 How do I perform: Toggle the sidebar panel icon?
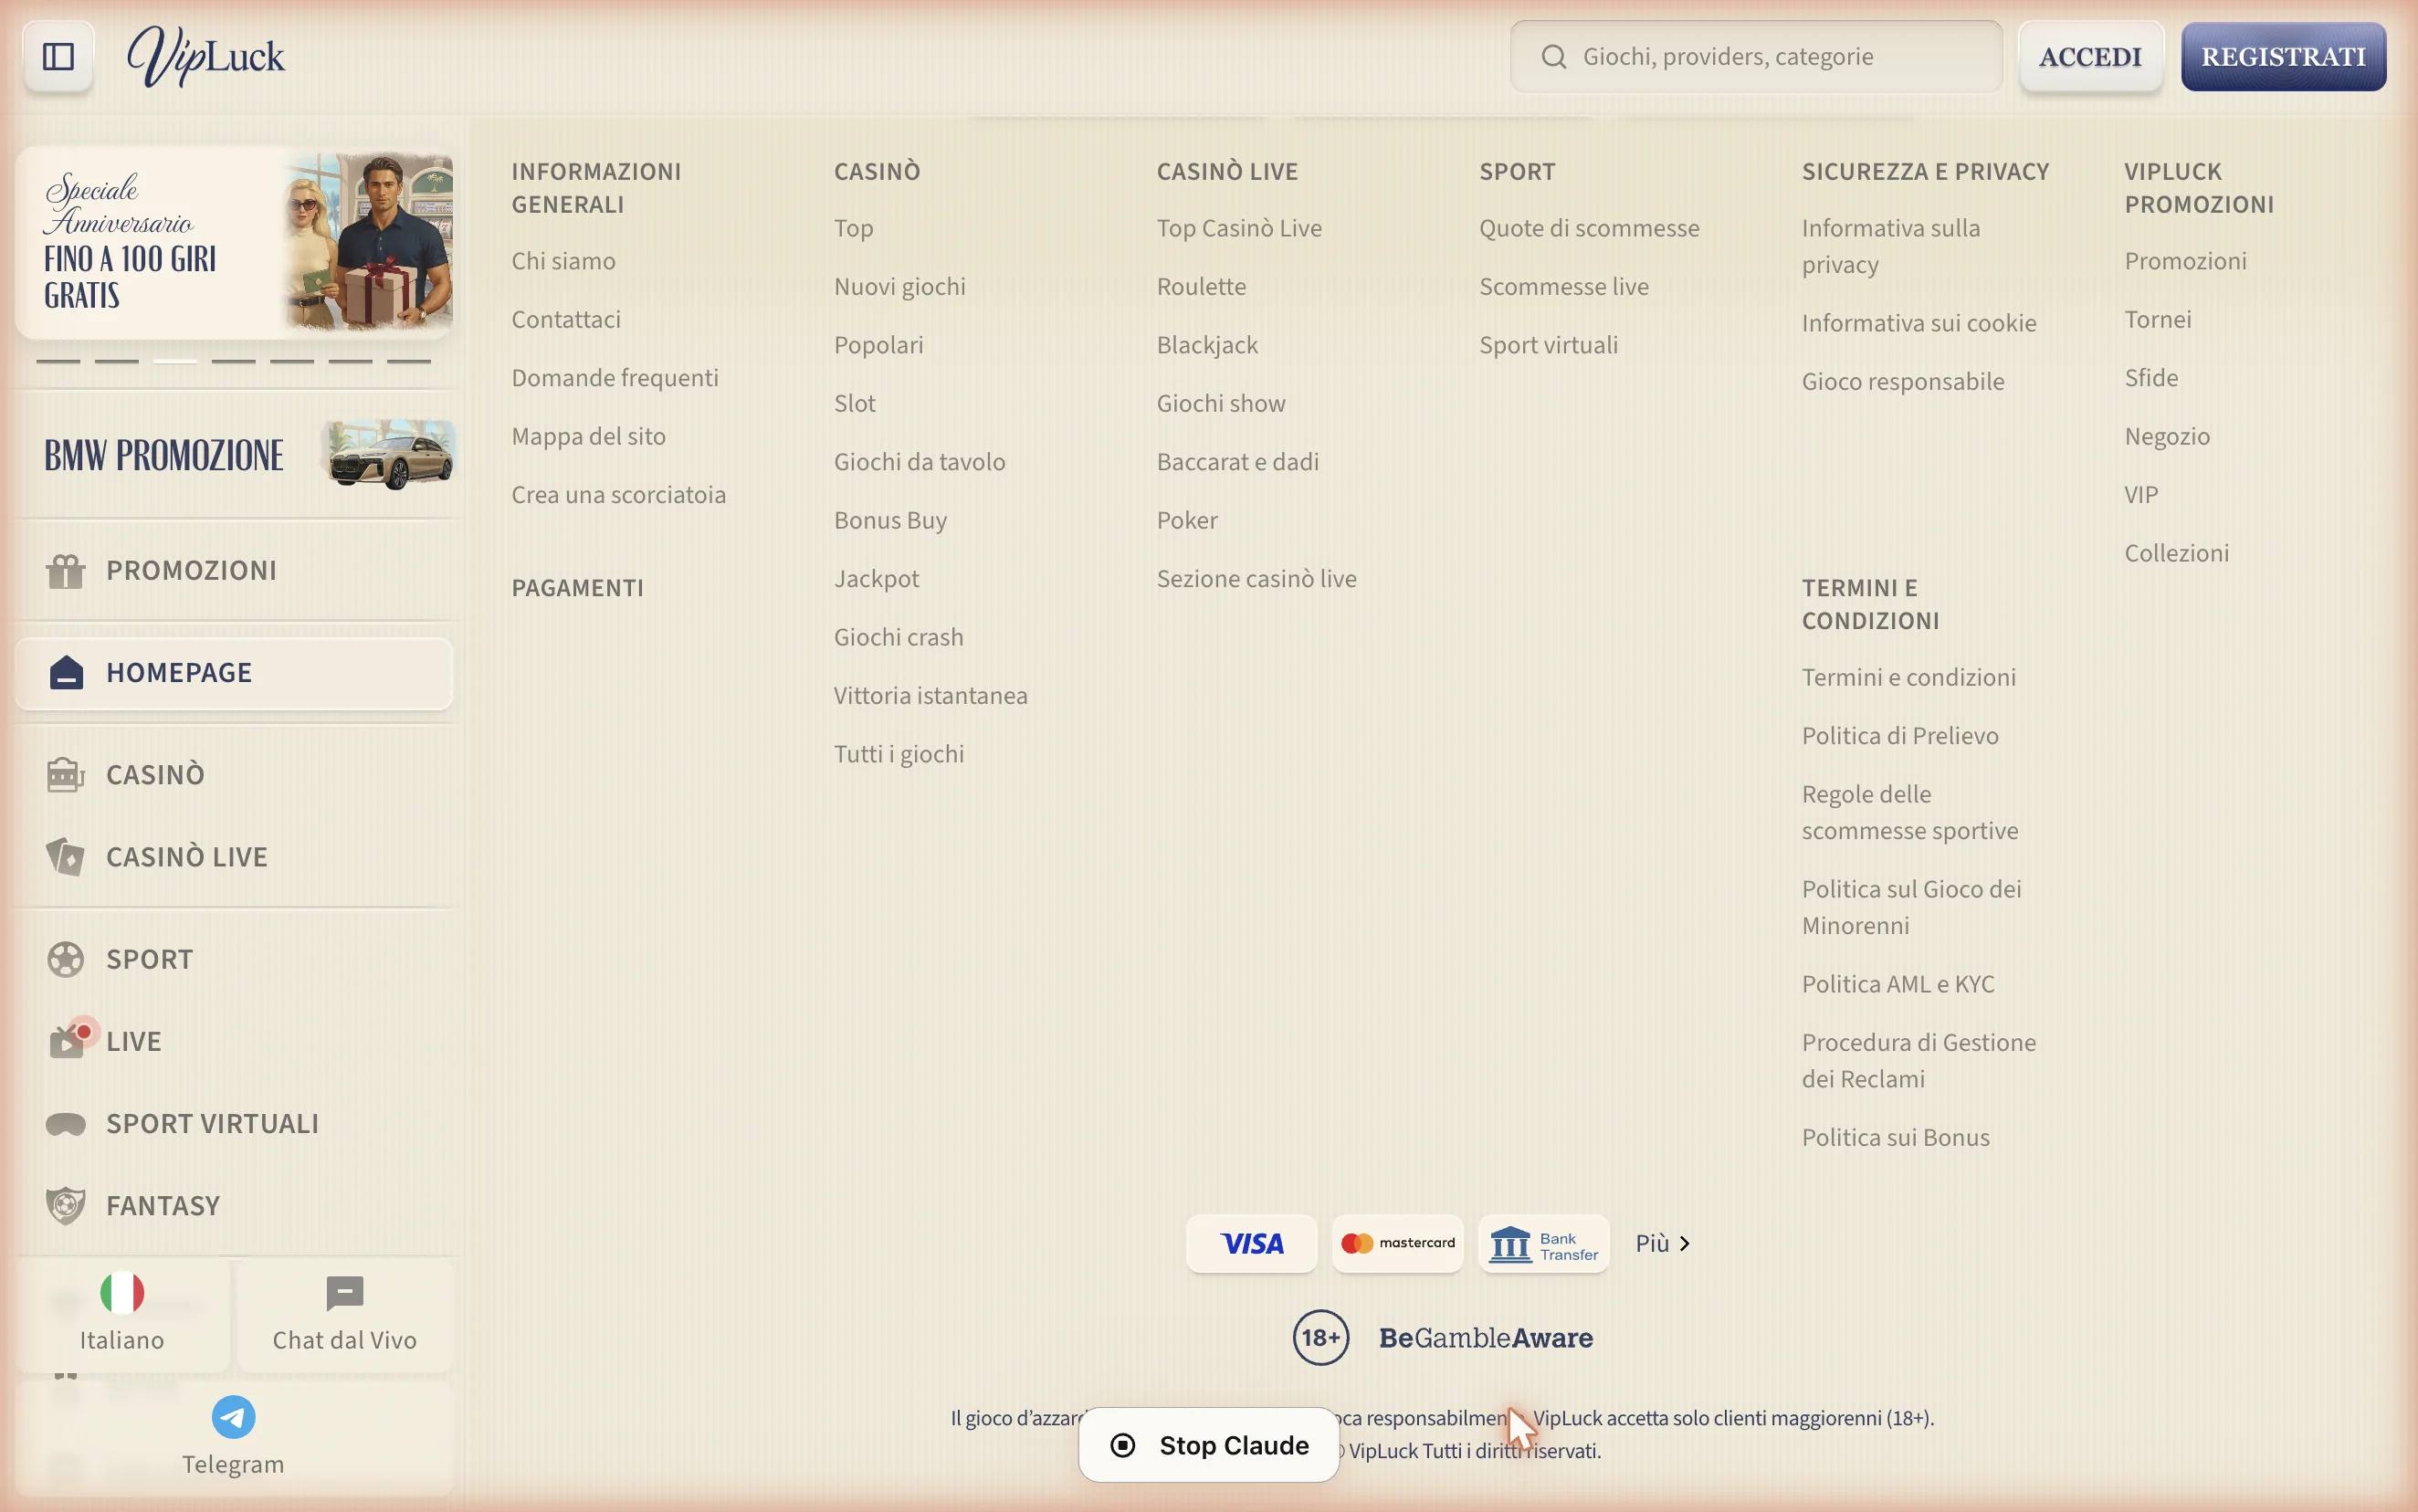pos(58,56)
